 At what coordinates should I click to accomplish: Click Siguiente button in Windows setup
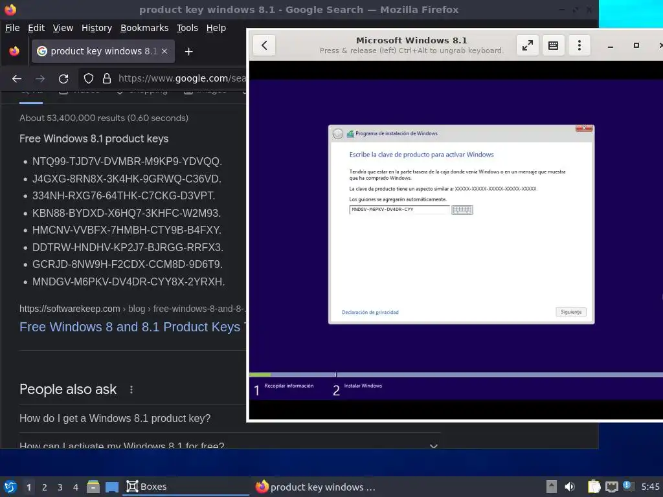[x=571, y=312]
